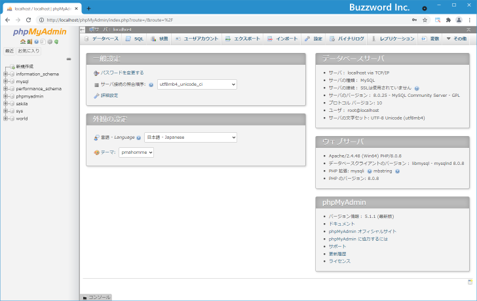Open browser extensions puzzle icon

click(448, 20)
